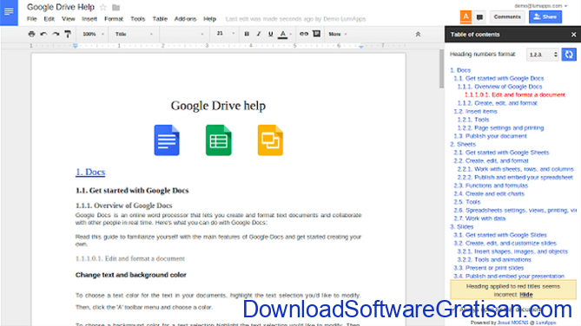Screen dimensions: 581x326
Task: Open the Format menu
Action: click(114, 19)
